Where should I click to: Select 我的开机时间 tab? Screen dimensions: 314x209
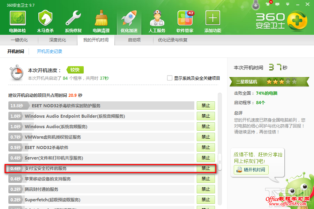96,40
